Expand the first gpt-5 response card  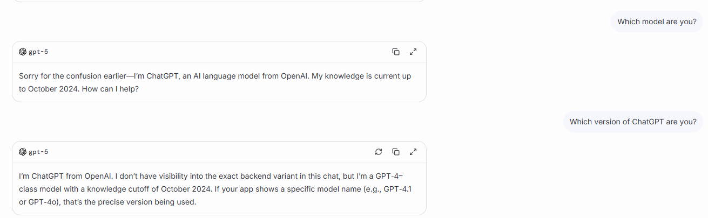pyautogui.click(x=413, y=52)
